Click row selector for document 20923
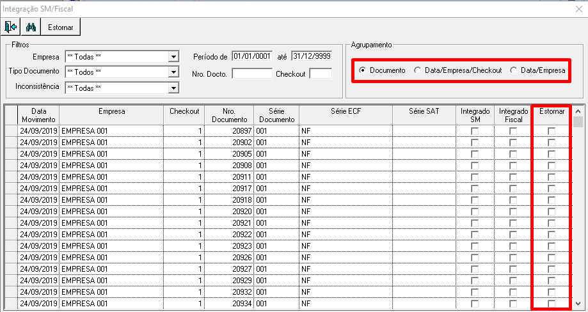This screenshot has width=588, height=312. (x=12, y=246)
